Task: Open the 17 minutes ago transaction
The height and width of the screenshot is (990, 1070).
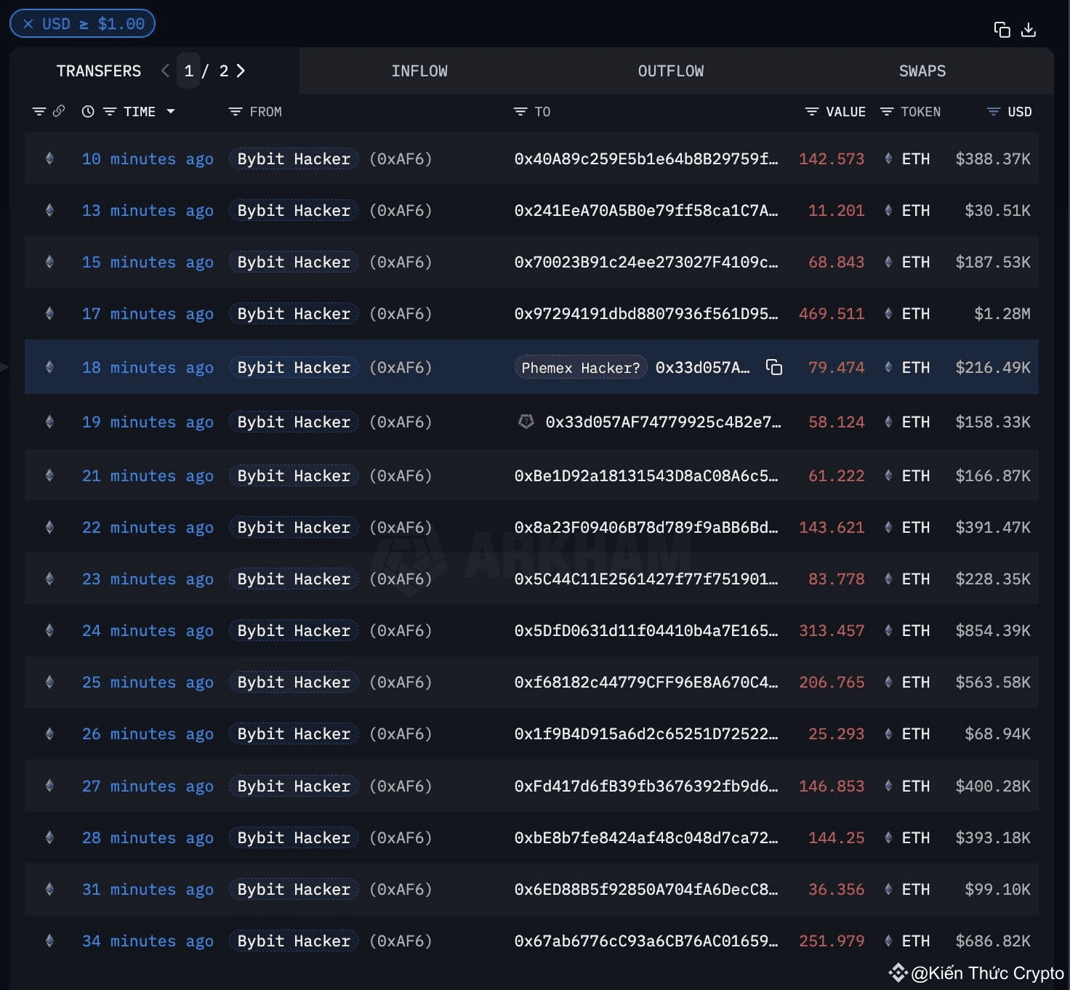Action: [x=148, y=313]
